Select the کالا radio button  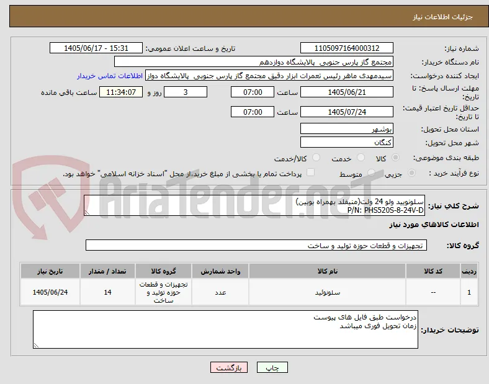tap(395, 158)
